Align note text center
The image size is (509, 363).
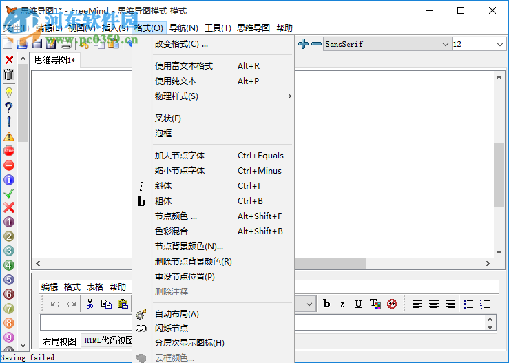[434, 304]
